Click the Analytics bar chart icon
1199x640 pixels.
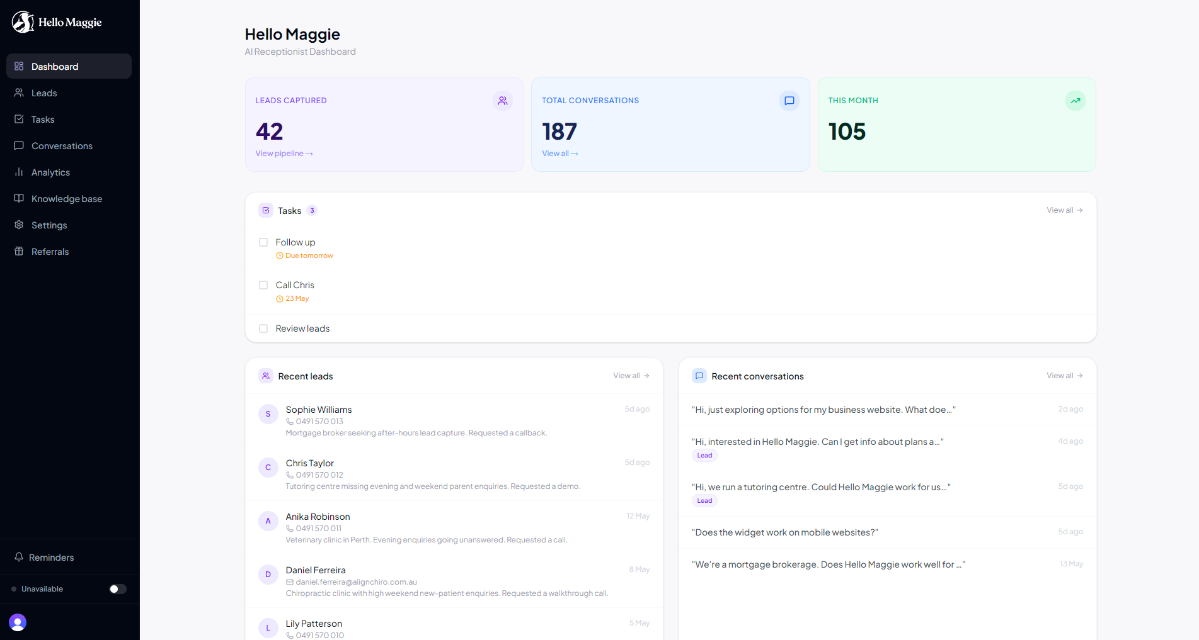pyautogui.click(x=19, y=172)
